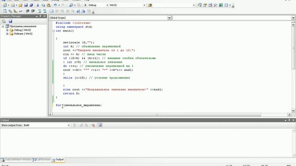Click the New Project toolbar icon
The height and width of the screenshot is (166, 296).
[x=5, y=5]
